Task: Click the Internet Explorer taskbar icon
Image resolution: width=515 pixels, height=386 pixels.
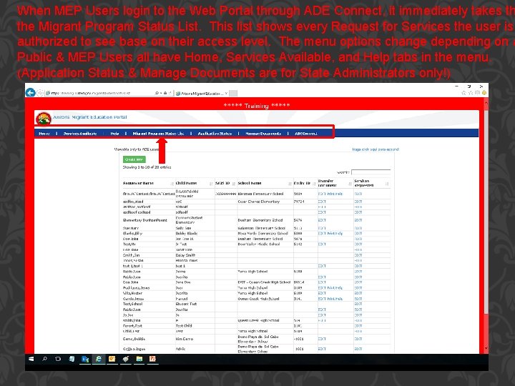Action: point(98,359)
